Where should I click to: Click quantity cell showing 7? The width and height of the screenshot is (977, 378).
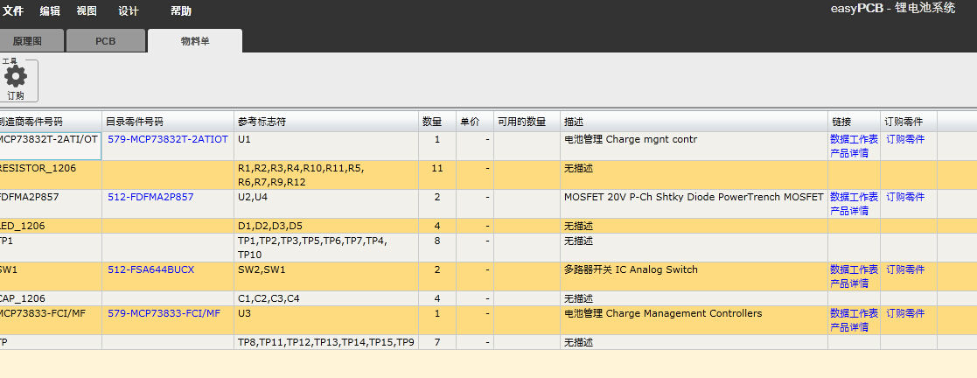click(x=436, y=342)
